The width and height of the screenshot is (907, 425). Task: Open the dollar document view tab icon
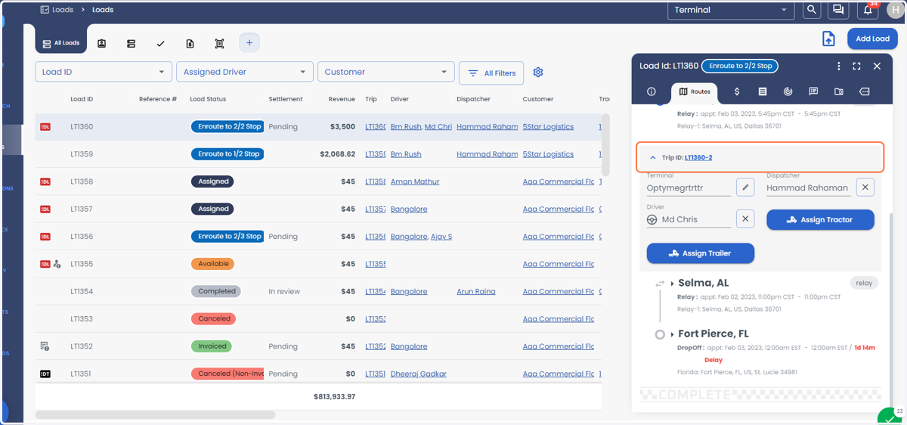(x=190, y=44)
